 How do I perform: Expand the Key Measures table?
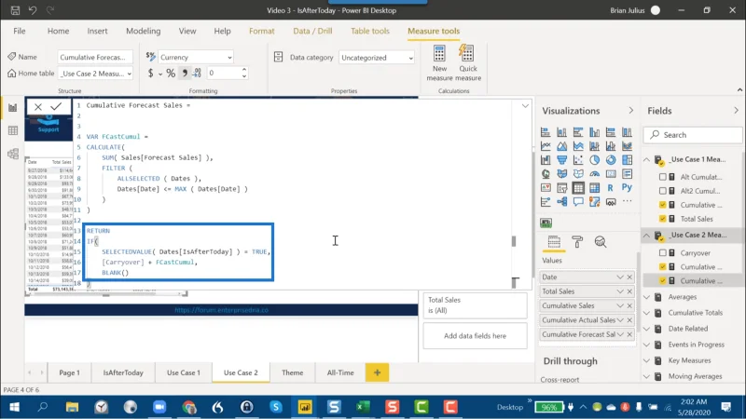pos(646,360)
